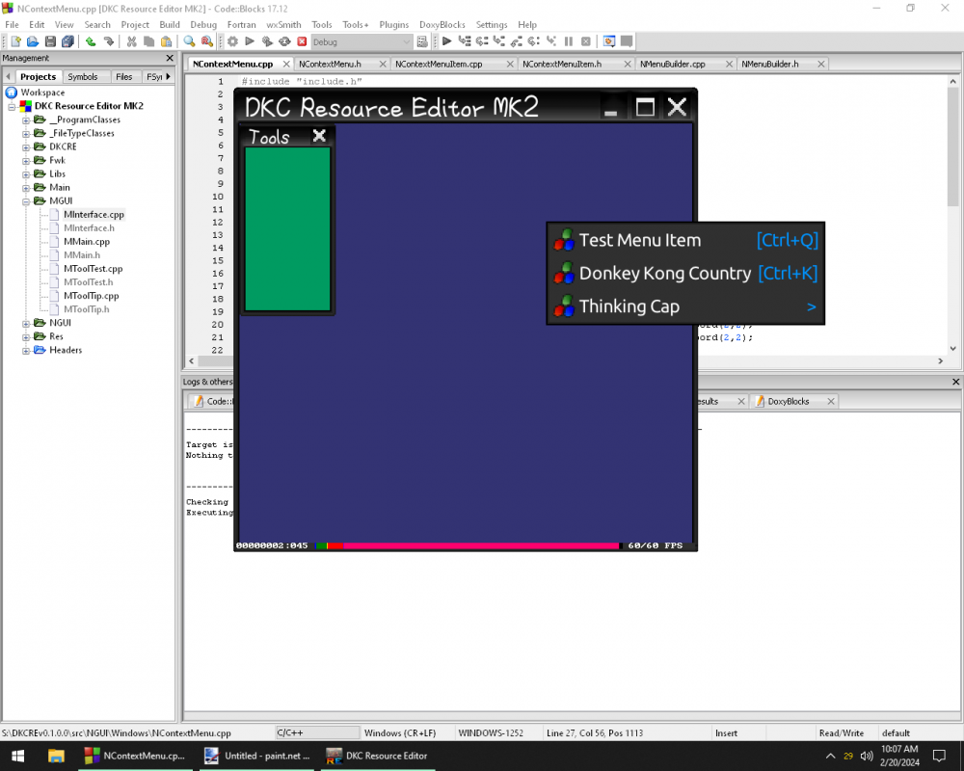Click the Undo arrow in the toolbar
This screenshot has height=771, width=964.
pos(91,41)
